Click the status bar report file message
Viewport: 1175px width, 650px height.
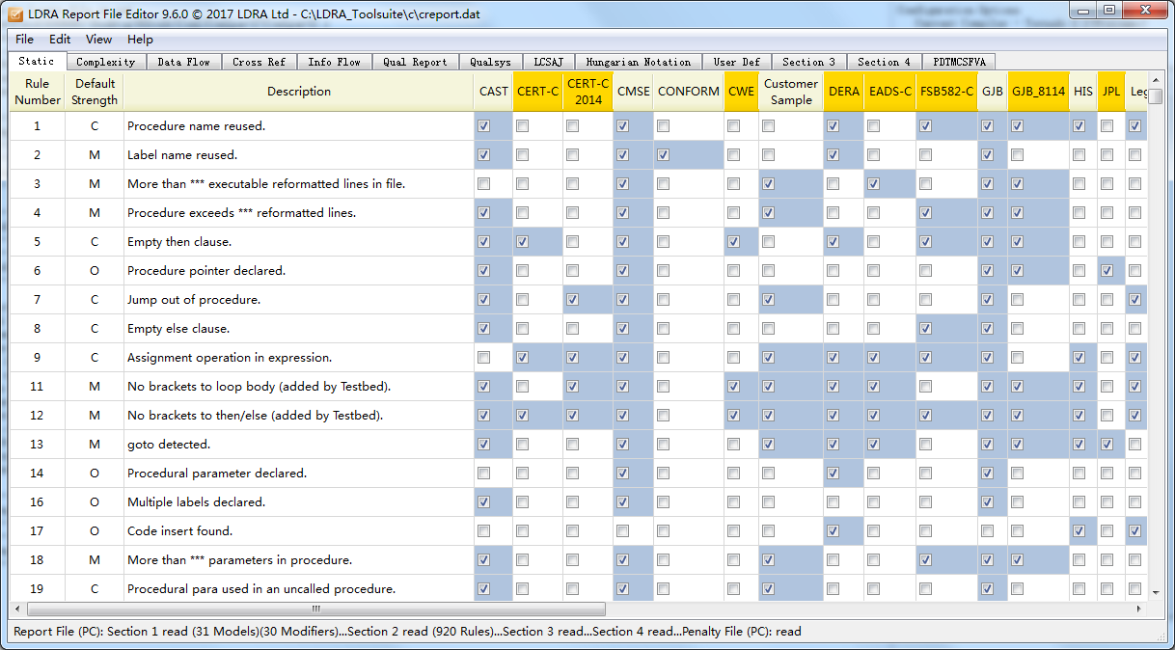click(407, 632)
